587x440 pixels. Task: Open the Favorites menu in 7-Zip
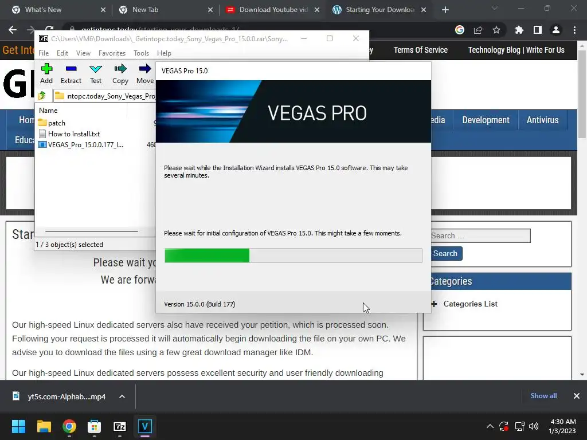pos(112,53)
